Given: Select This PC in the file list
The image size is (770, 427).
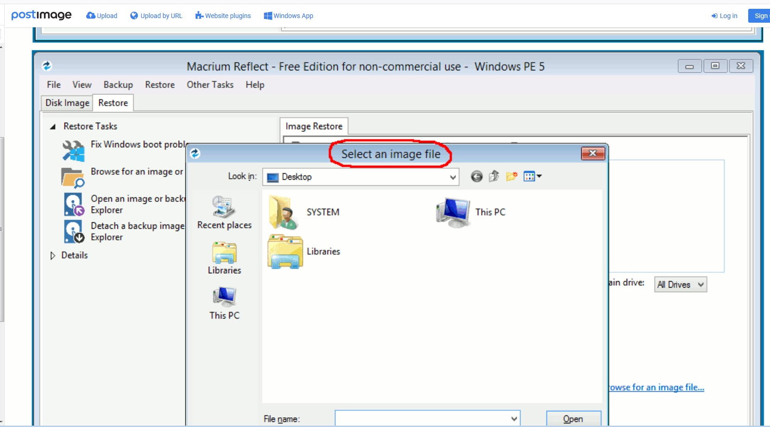Looking at the screenshot, I should click(x=471, y=212).
